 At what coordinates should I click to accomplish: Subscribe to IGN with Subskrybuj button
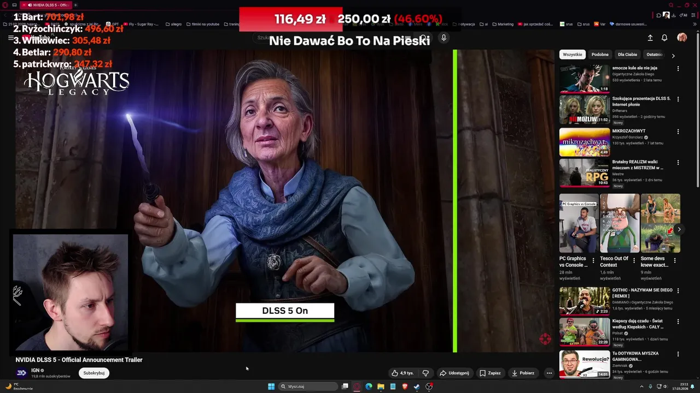click(x=94, y=373)
